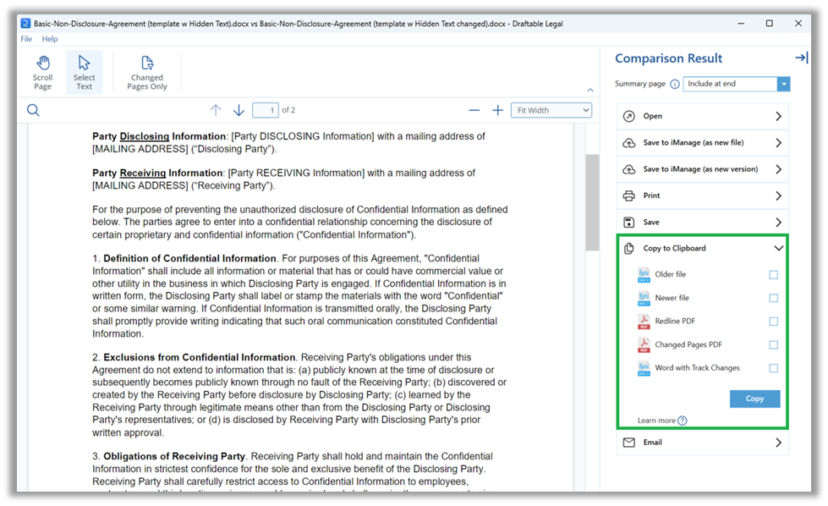
Task: Open the Fit Width zoom dropdown
Action: [551, 110]
